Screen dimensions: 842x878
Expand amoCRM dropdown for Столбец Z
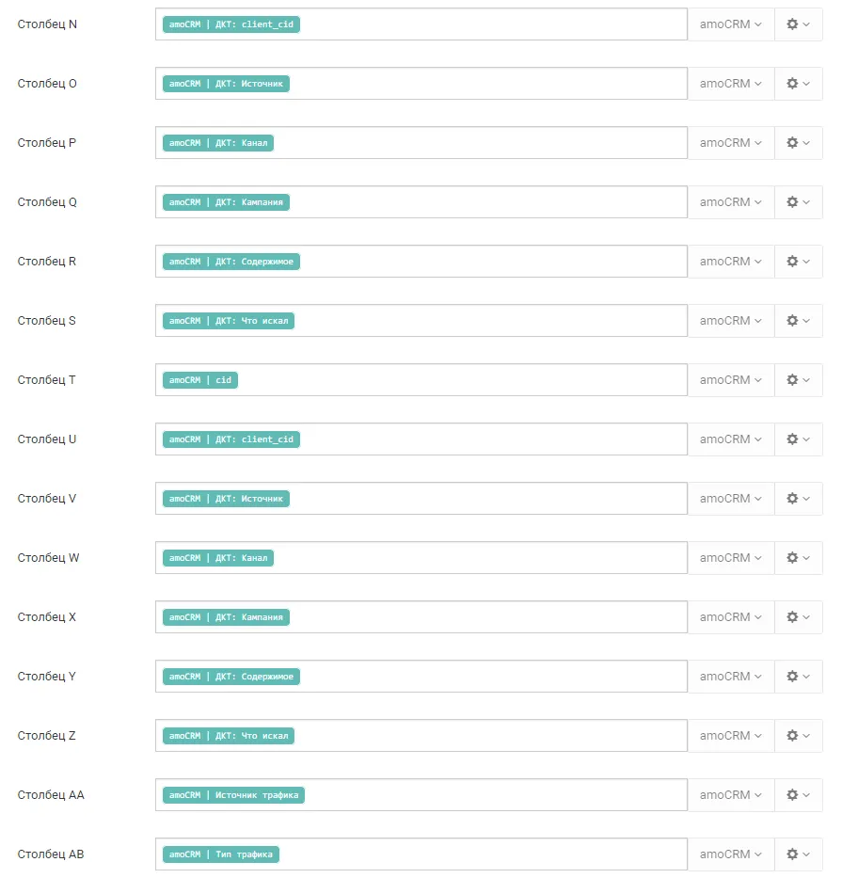coord(731,736)
